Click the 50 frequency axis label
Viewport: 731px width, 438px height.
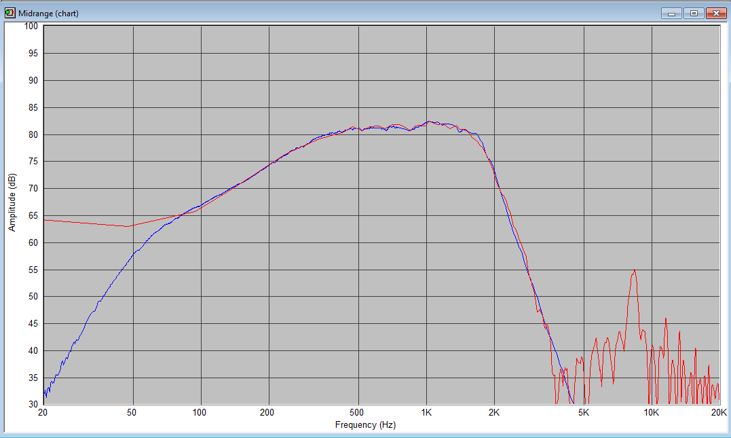132,413
